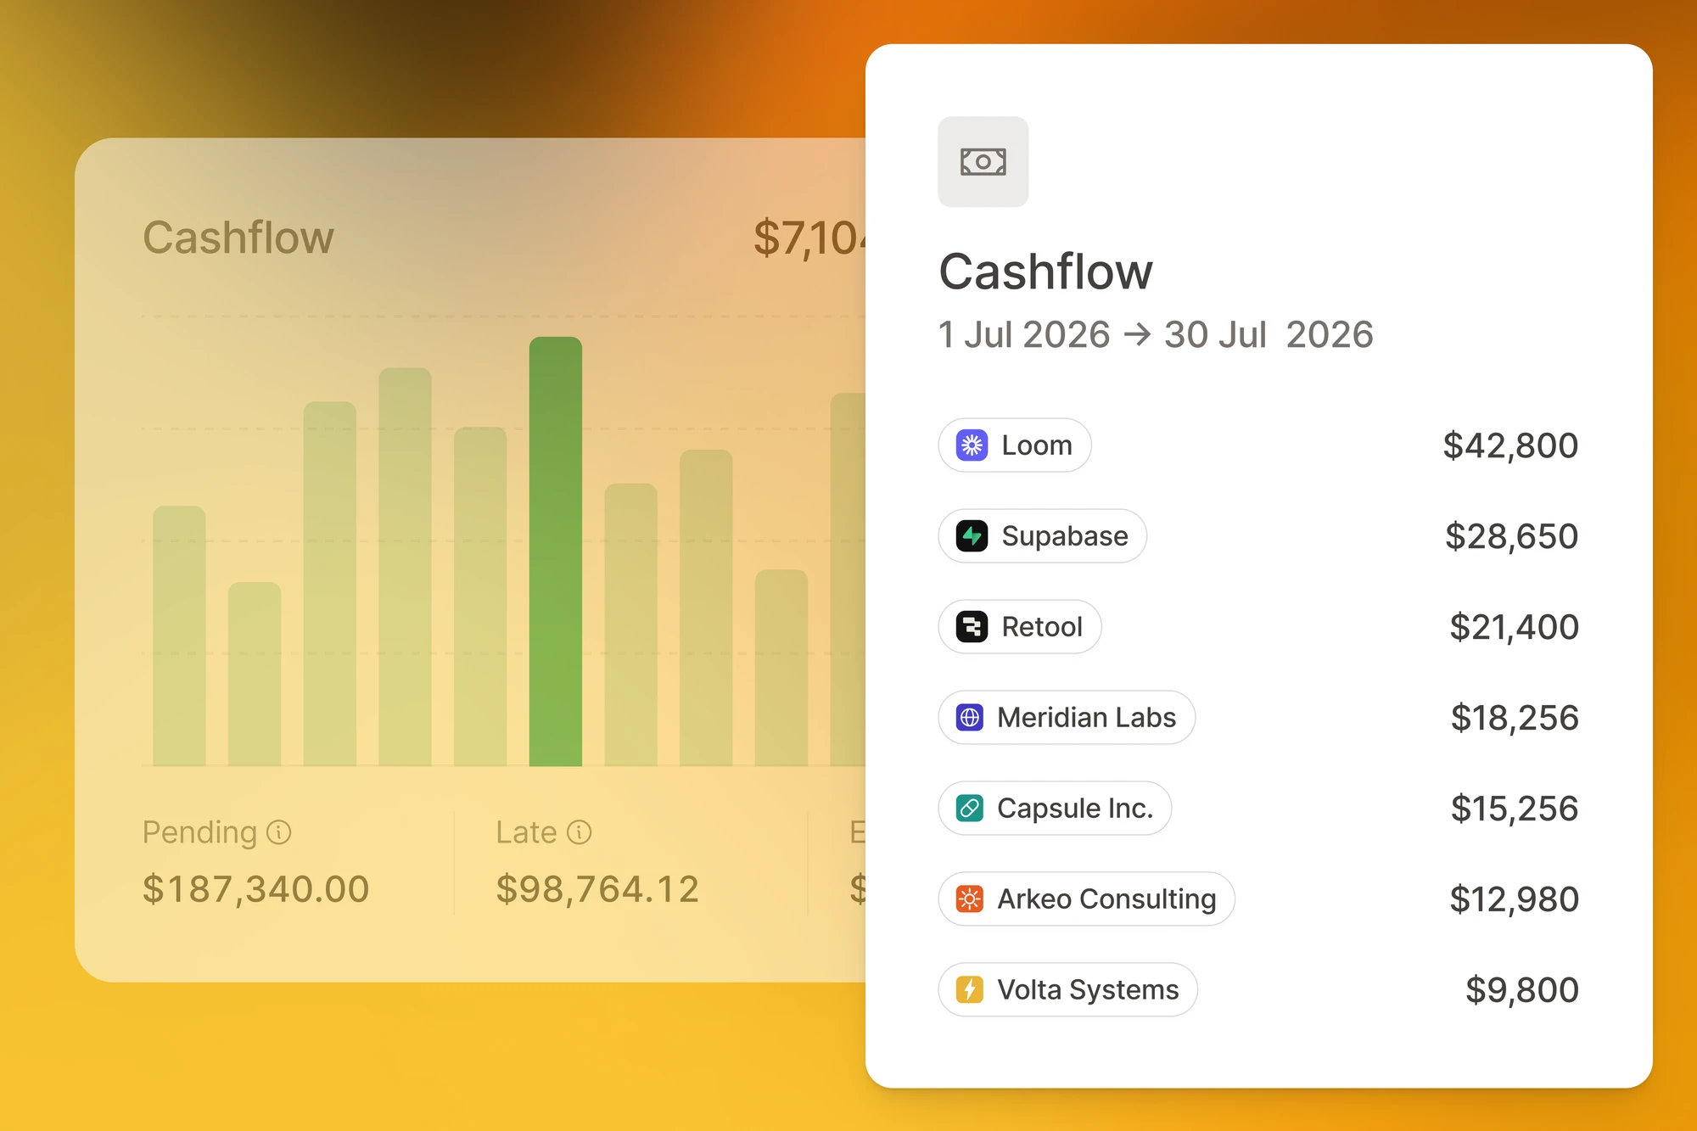
Task: Click the Volta Systems bolt icon
Action: point(970,989)
